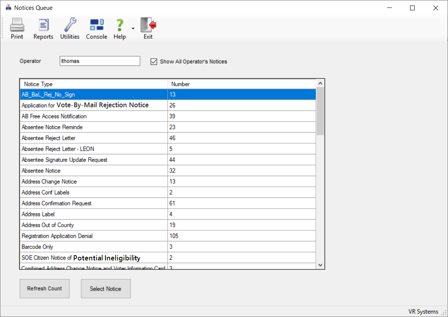The image size is (448, 317).
Task: Select the Registration Application Denial row
Action: point(93,236)
